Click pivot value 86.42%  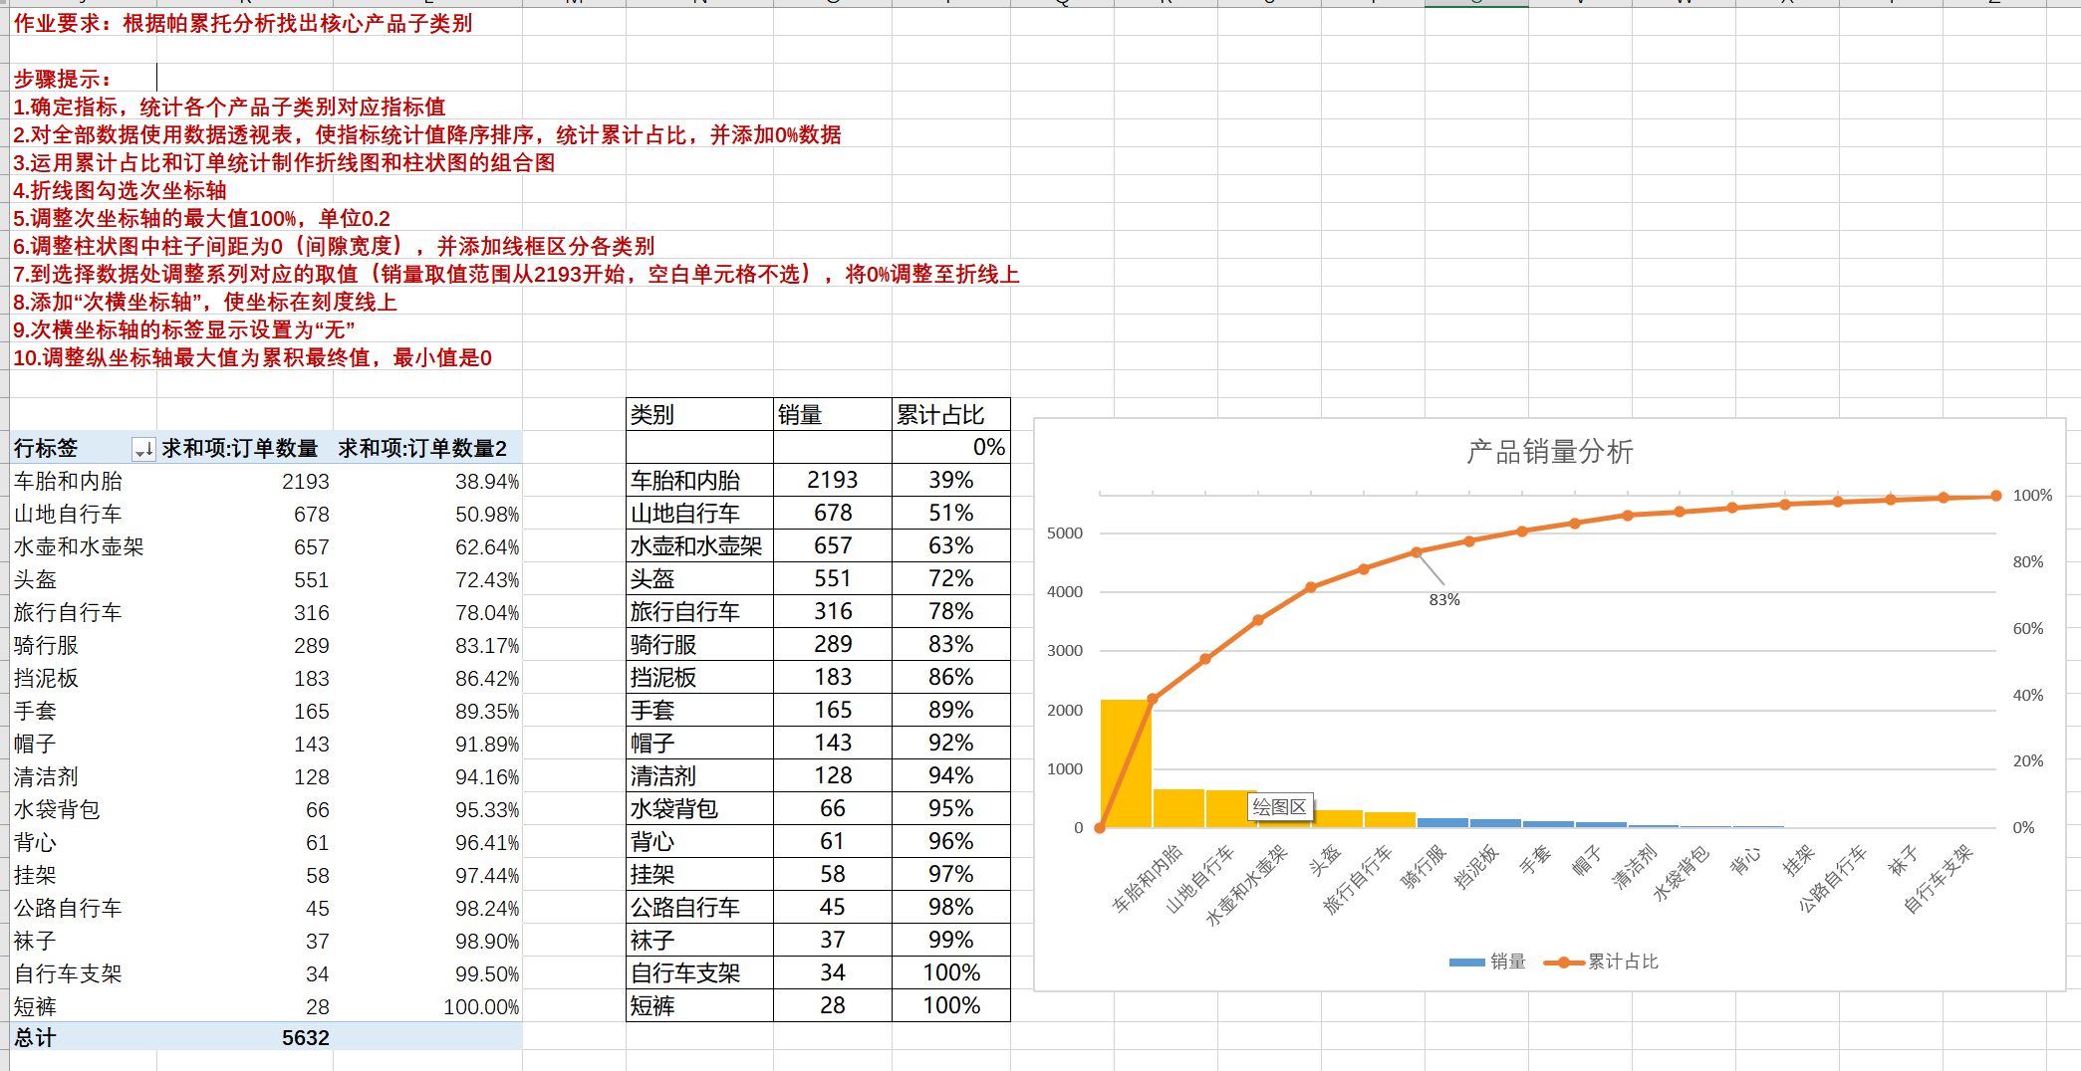click(x=487, y=679)
